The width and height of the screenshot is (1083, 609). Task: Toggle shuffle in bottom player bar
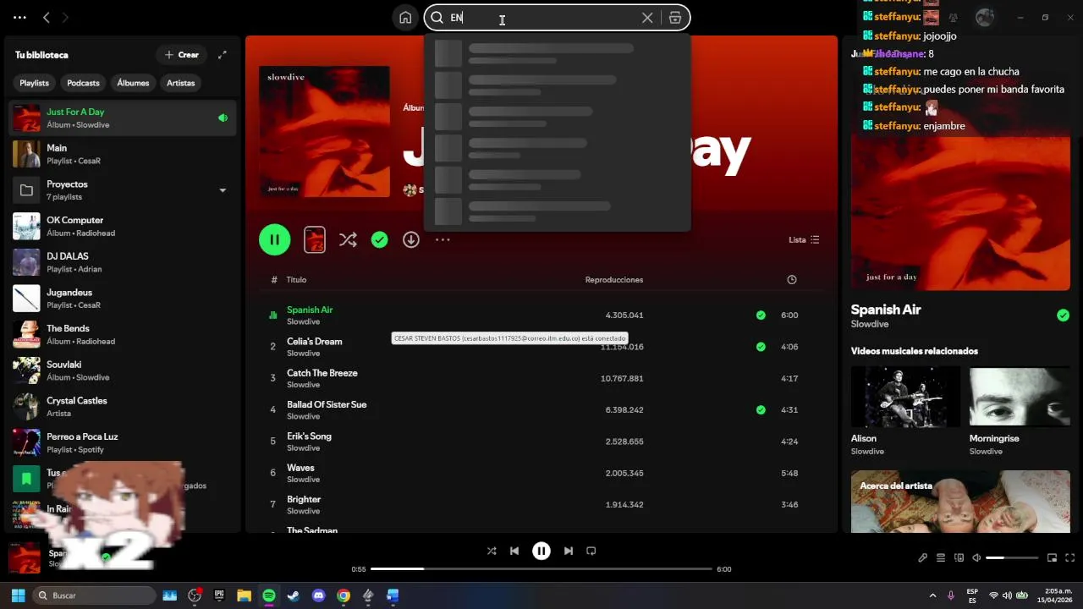(x=492, y=551)
